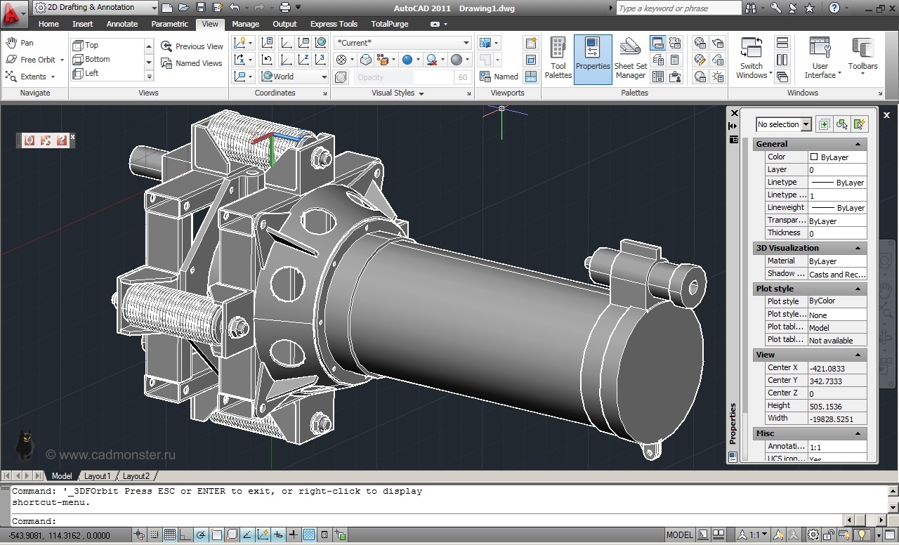Click the Switch Windows icon

pos(751,59)
